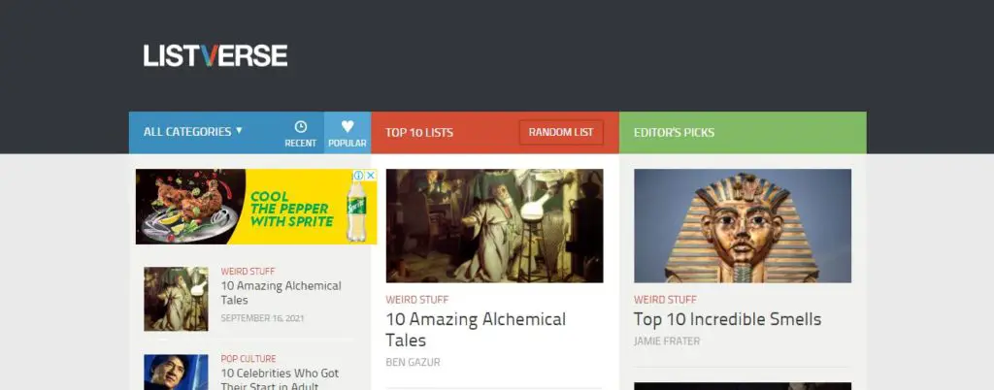This screenshot has height=390, width=994.
Task: Close the Sprite ad with X icon
Action: tap(372, 175)
